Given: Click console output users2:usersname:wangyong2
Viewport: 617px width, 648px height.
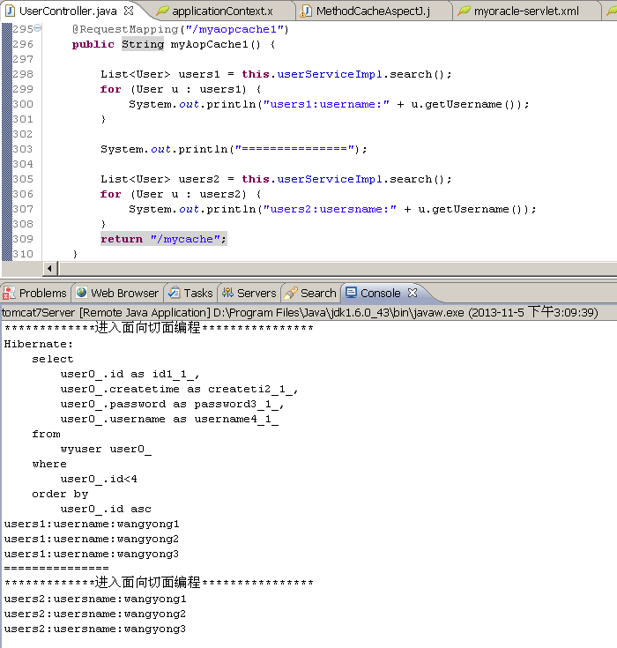Looking at the screenshot, I should 95,614.
